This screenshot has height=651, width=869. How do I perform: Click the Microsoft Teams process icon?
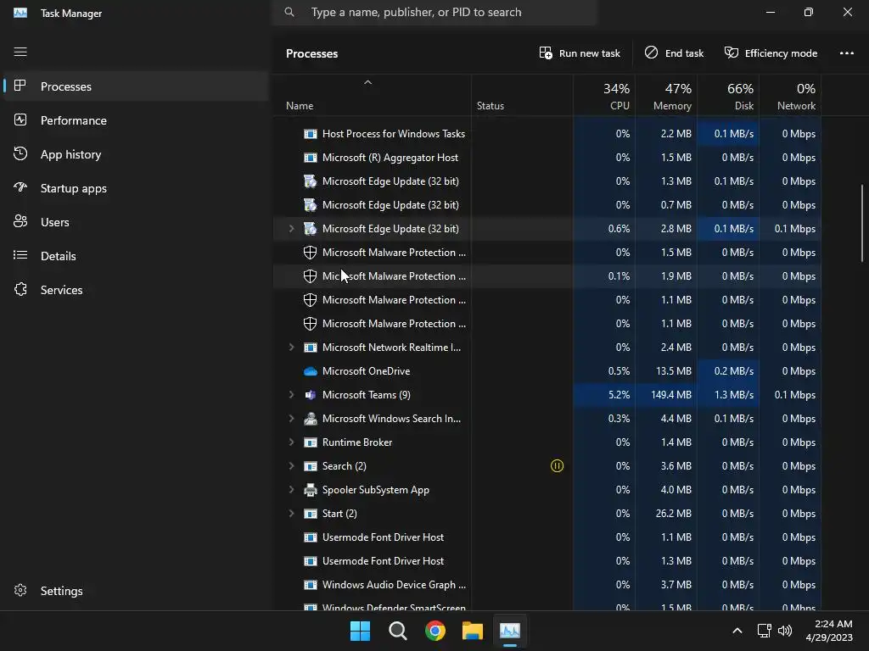[311, 395]
